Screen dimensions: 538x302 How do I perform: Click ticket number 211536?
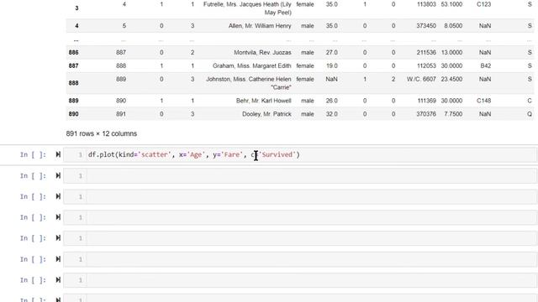pos(426,52)
